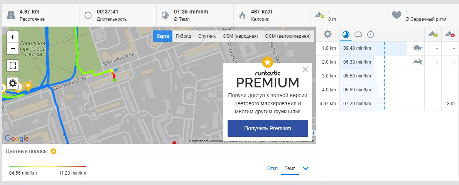Click the 00:37:41 duration value
The image size is (459, 185).
click(108, 12)
